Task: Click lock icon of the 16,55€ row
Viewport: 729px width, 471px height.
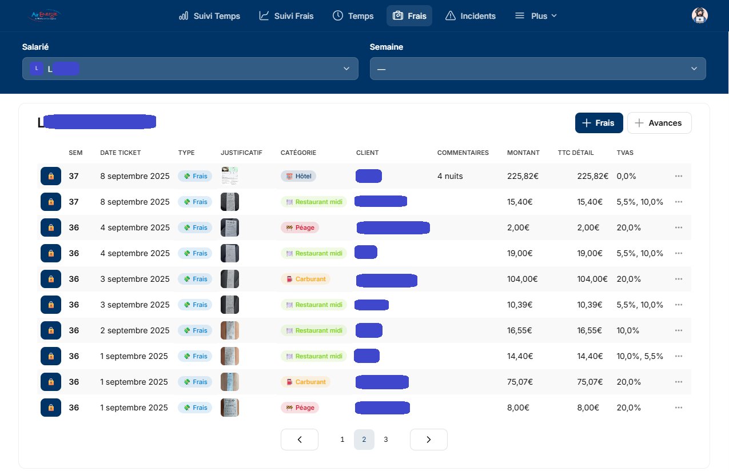Action: (x=51, y=330)
